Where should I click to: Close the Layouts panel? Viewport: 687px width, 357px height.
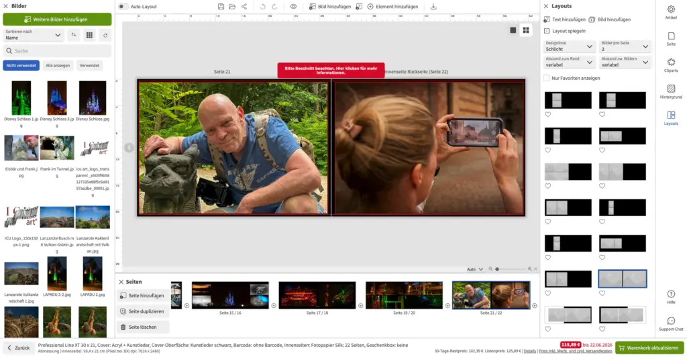[546, 6]
